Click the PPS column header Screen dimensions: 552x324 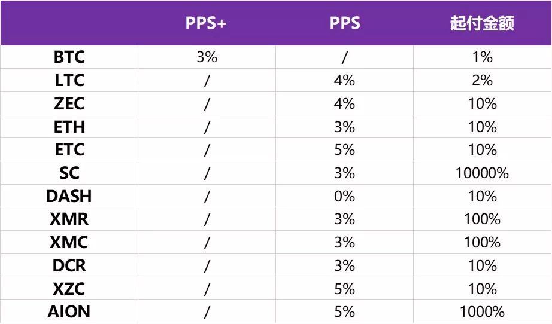(345, 24)
